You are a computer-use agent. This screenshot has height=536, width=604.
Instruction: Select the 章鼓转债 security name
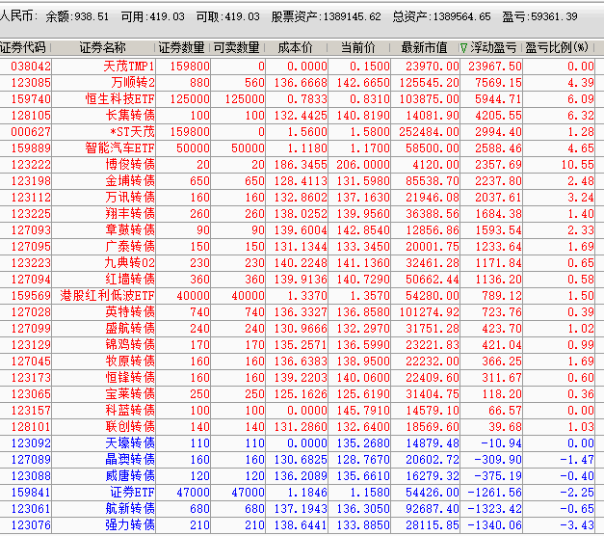tap(130, 229)
